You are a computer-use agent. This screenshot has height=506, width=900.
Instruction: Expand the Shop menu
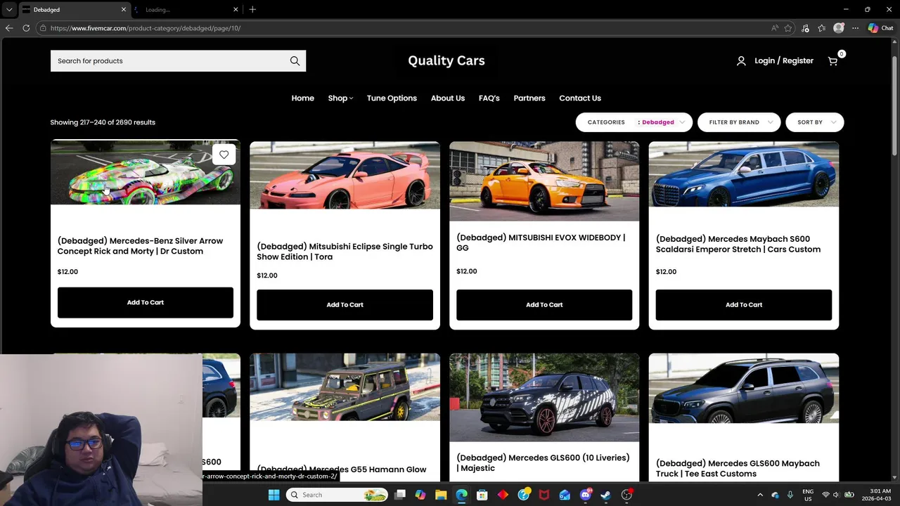pyautogui.click(x=340, y=98)
